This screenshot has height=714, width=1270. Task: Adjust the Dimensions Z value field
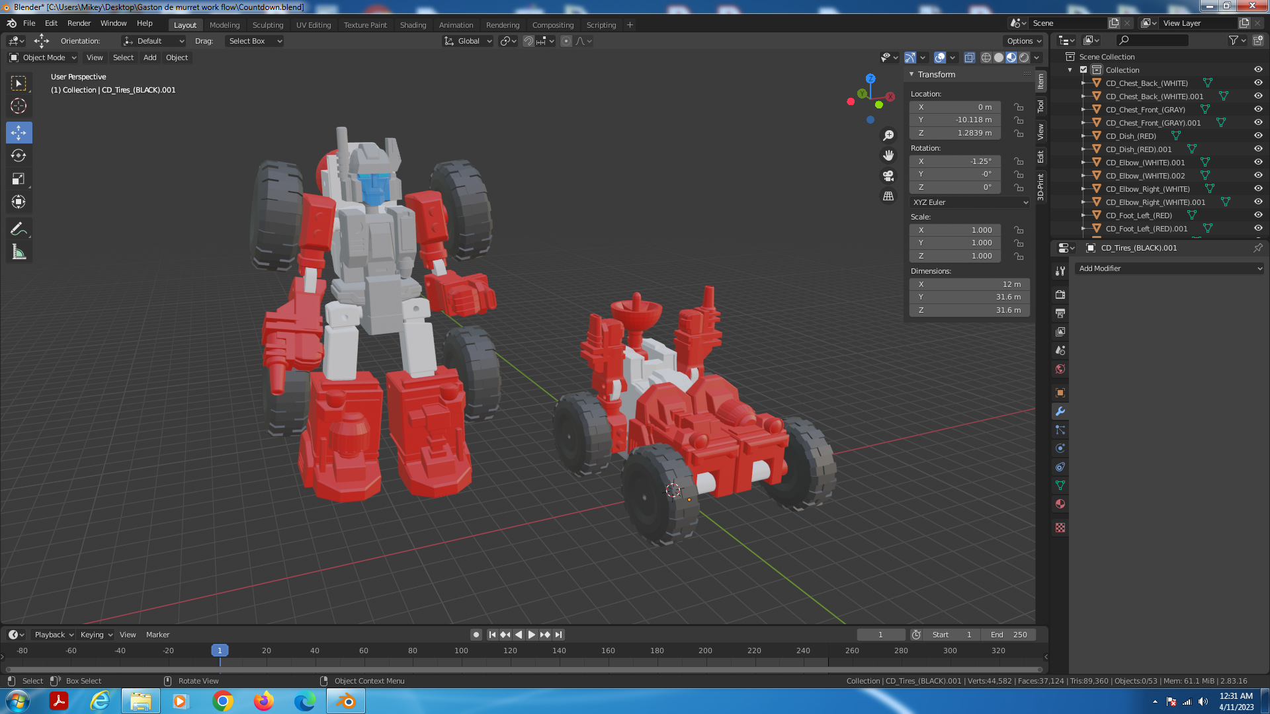point(970,310)
